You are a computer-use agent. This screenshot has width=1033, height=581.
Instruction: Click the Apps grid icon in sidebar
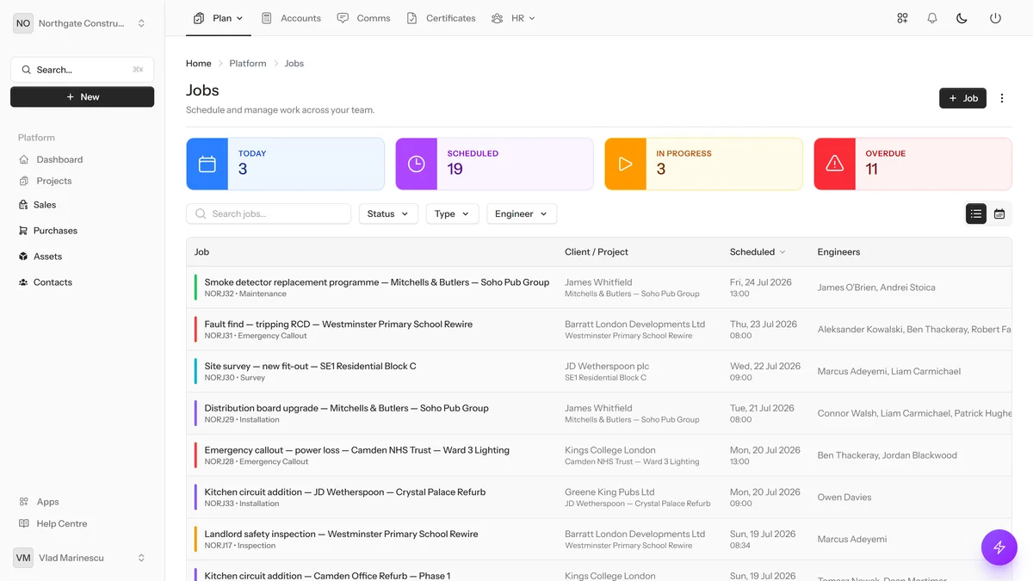(23, 502)
